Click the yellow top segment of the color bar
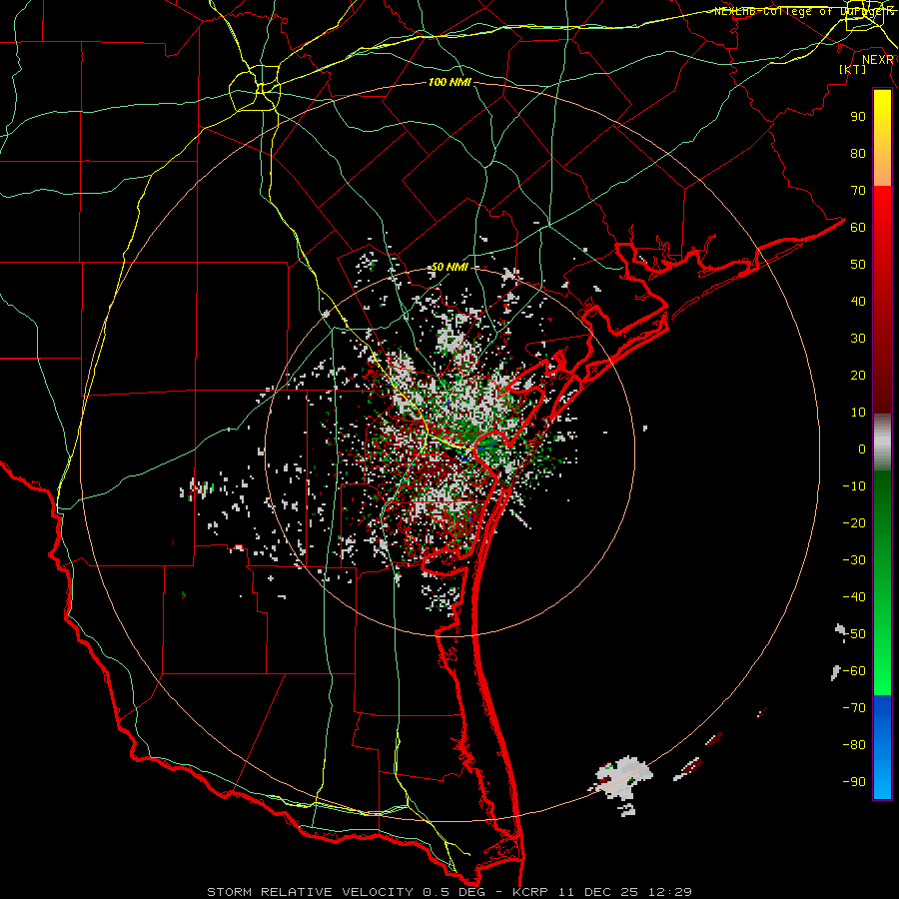Image resolution: width=899 pixels, height=899 pixels. 882,138
